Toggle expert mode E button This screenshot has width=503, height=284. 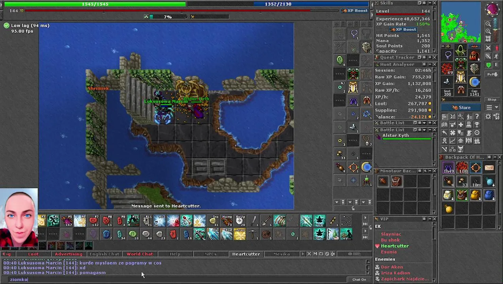496,65
